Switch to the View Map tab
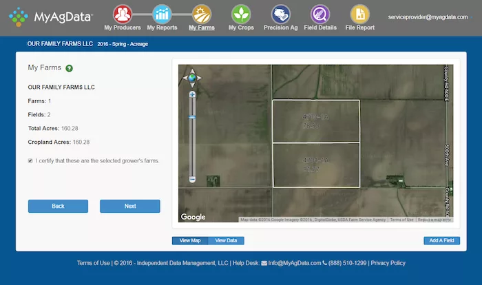 pos(190,240)
